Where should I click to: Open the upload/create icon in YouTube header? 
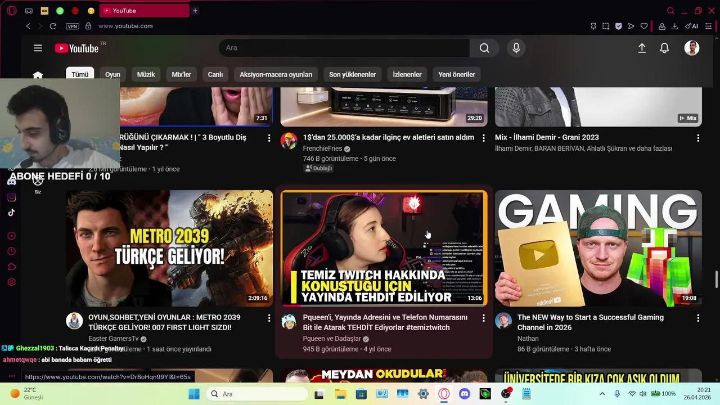(x=642, y=48)
